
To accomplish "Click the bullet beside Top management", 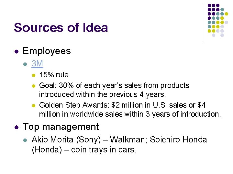I will pyautogui.click(x=16, y=127).
